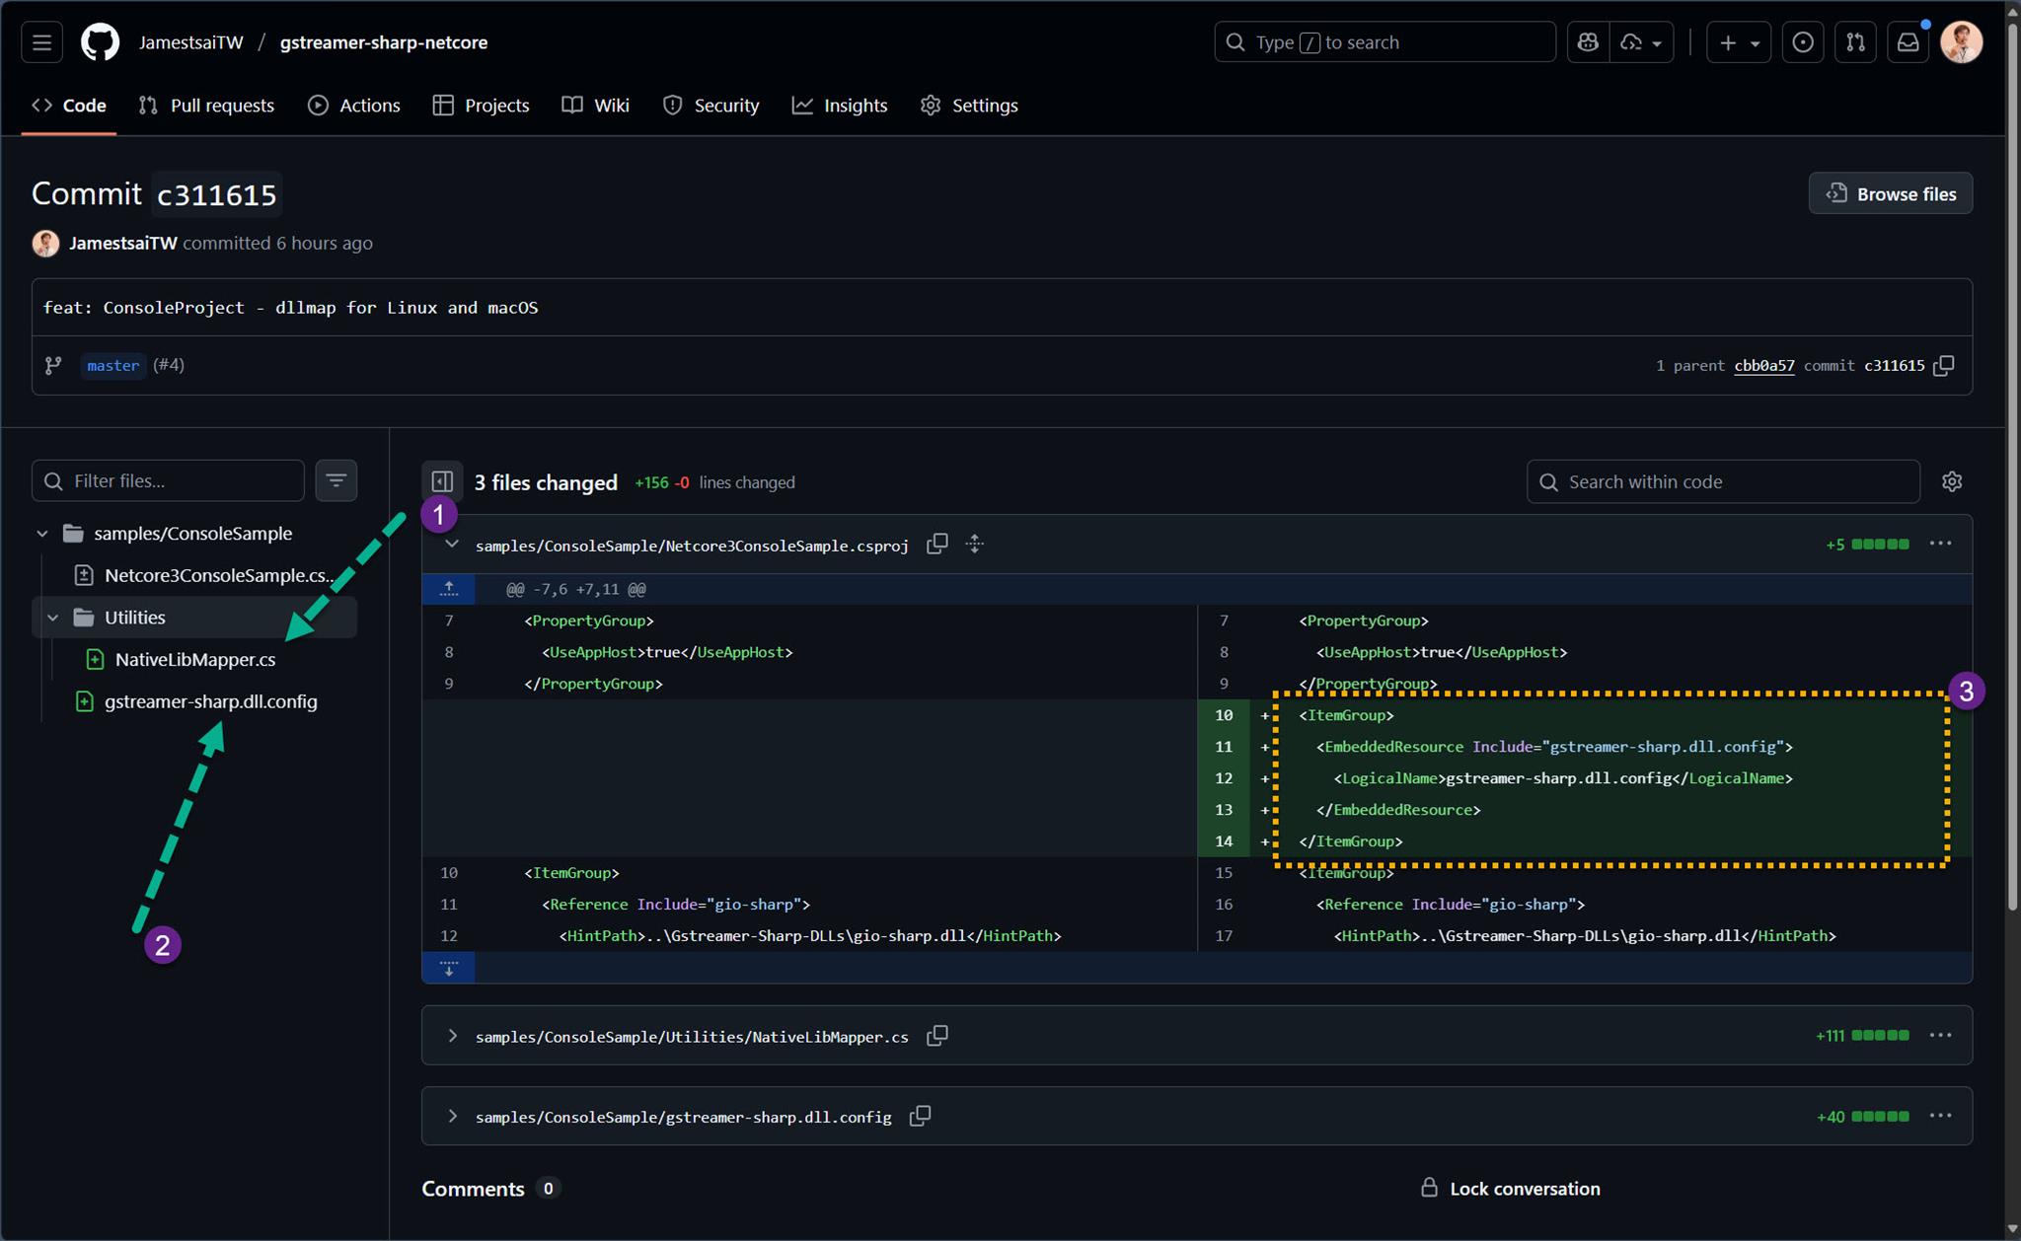
Task: Open the Copilot icon in header
Action: (1588, 42)
